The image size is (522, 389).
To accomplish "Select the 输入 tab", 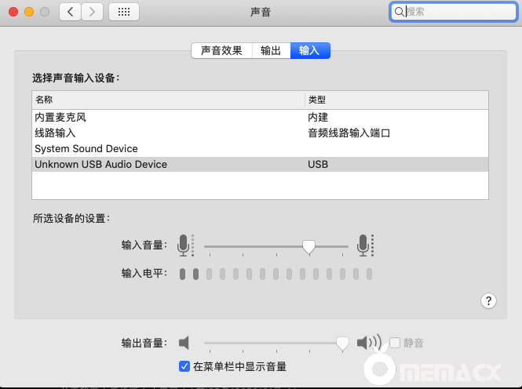I will pyautogui.click(x=310, y=51).
